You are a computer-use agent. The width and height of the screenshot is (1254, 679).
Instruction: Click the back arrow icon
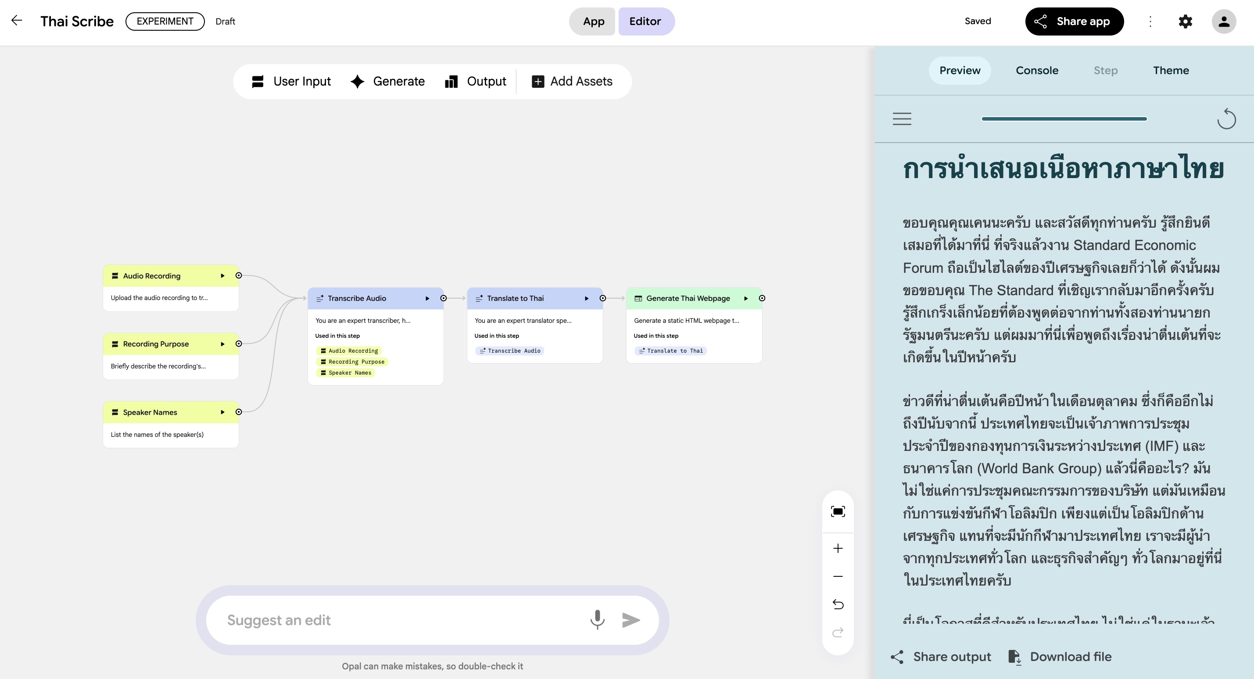point(17,21)
